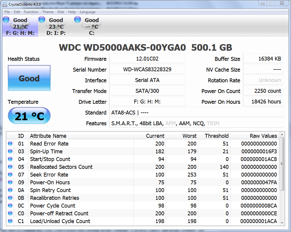Image resolution: width=291 pixels, height=232 pixels.
Task: Click the Threshold column header
Action: 214,136
